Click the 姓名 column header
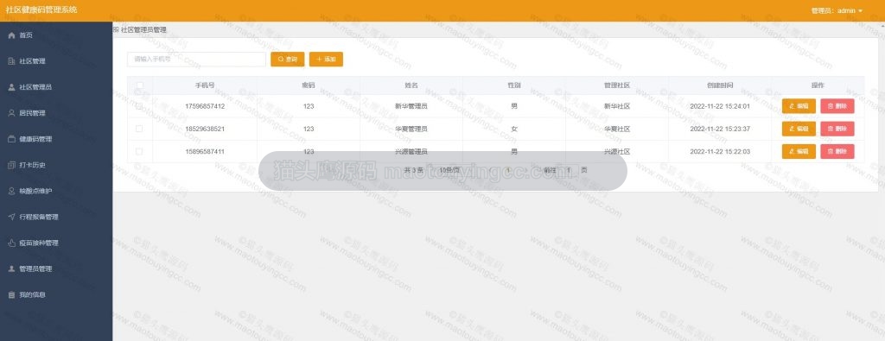 click(411, 85)
